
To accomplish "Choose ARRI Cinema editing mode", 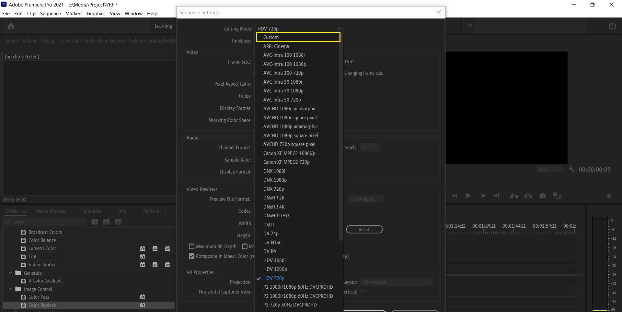I will (x=276, y=46).
